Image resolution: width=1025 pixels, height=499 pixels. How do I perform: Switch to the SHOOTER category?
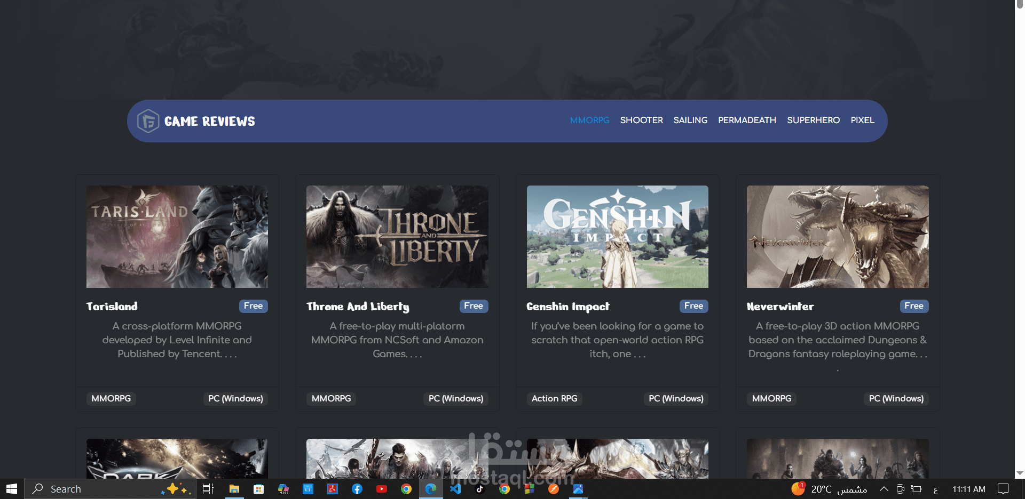click(x=641, y=120)
